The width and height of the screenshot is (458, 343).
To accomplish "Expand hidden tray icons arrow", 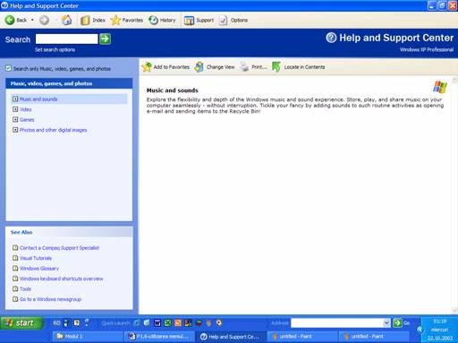I will [420, 330].
